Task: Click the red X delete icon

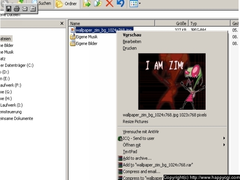Action: click(109, 3)
